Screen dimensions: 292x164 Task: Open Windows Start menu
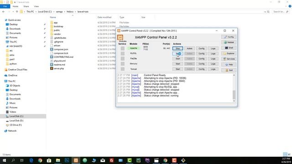tap(4, 160)
